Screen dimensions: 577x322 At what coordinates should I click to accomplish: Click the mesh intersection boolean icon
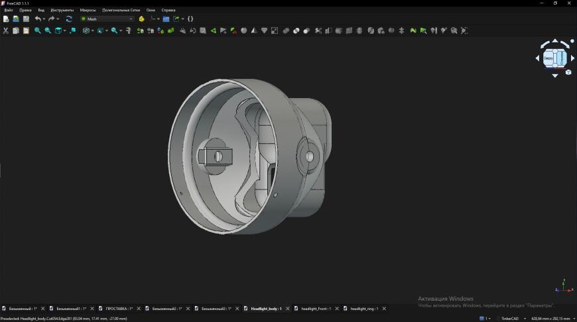(x=296, y=30)
